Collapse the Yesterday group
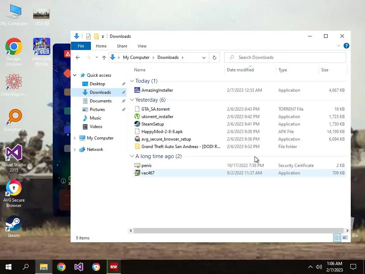This screenshot has height=274, width=365. tap(132, 100)
